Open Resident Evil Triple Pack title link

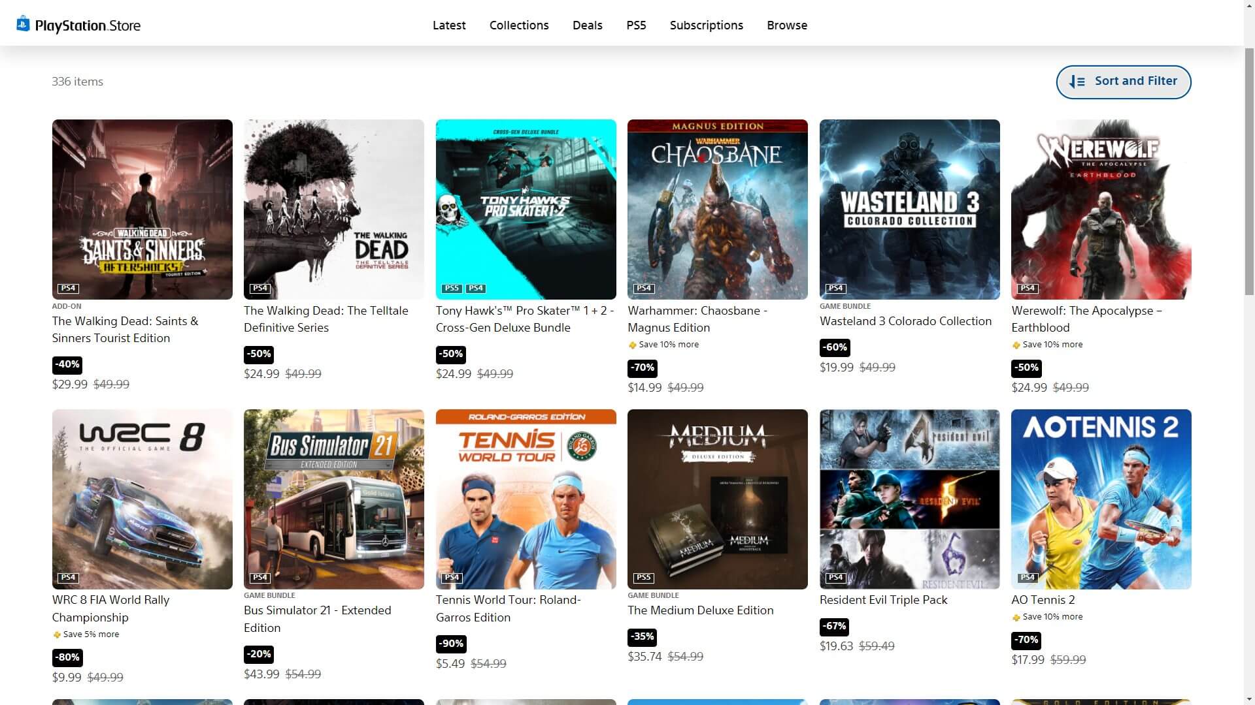[883, 600]
